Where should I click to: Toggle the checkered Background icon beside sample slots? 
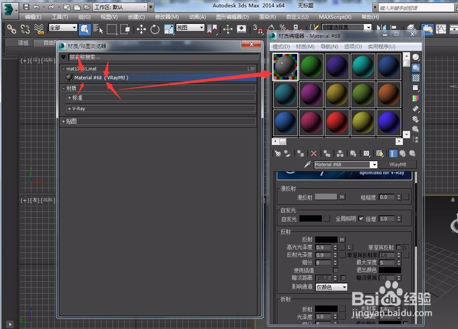tap(416, 78)
